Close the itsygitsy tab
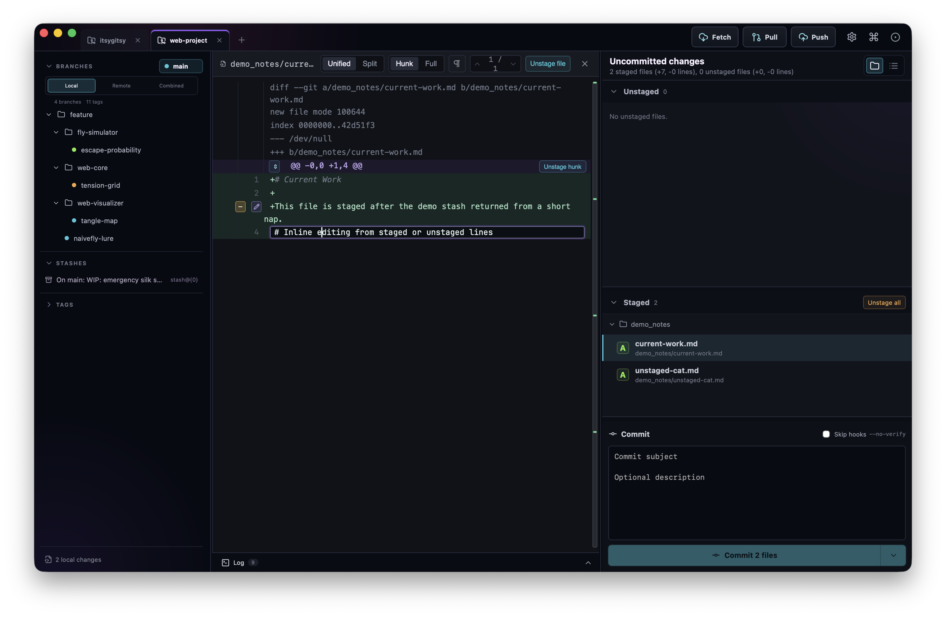Viewport: 946px width, 617px height. click(137, 40)
